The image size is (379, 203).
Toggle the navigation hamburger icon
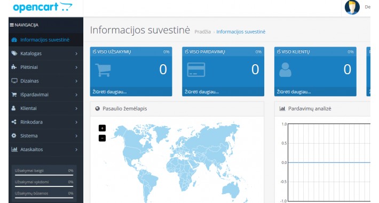click(x=12, y=25)
